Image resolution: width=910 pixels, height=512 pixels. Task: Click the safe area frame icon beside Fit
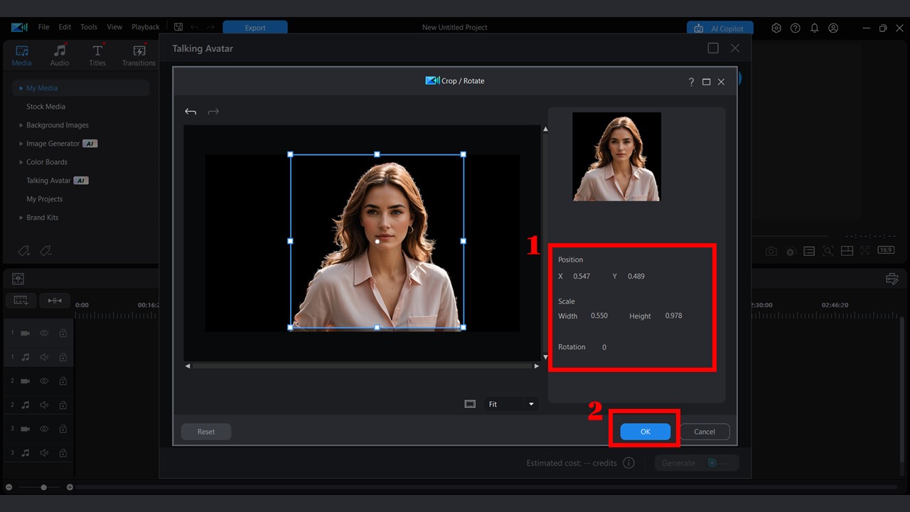(470, 403)
